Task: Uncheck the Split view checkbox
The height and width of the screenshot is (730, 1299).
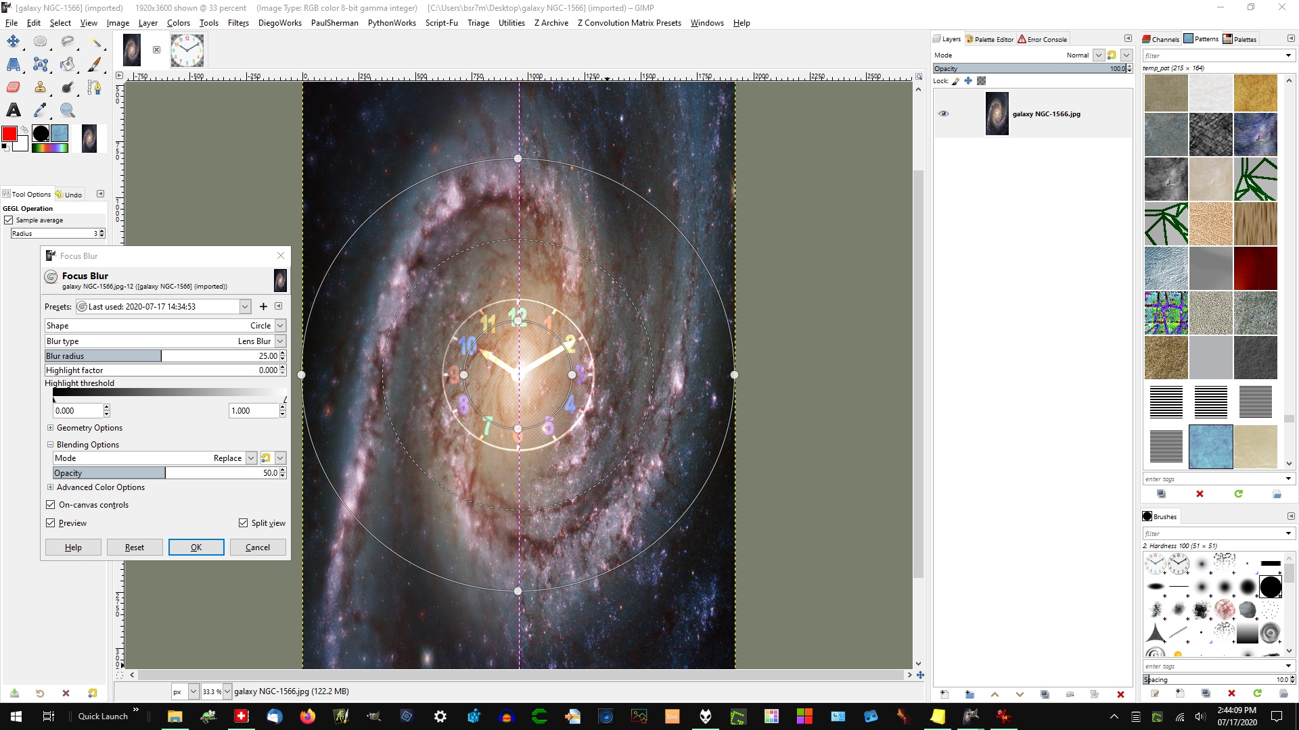Action: 243,522
